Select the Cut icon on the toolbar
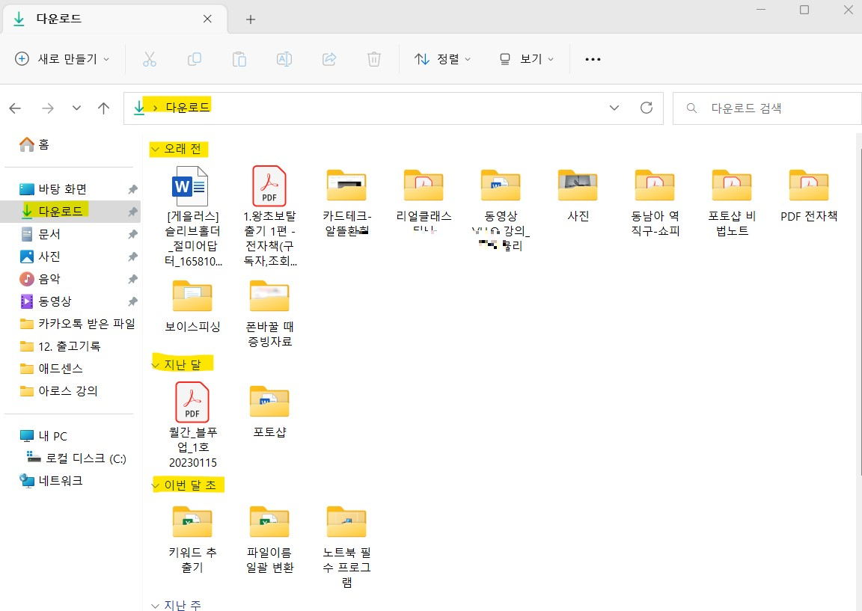 point(150,58)
